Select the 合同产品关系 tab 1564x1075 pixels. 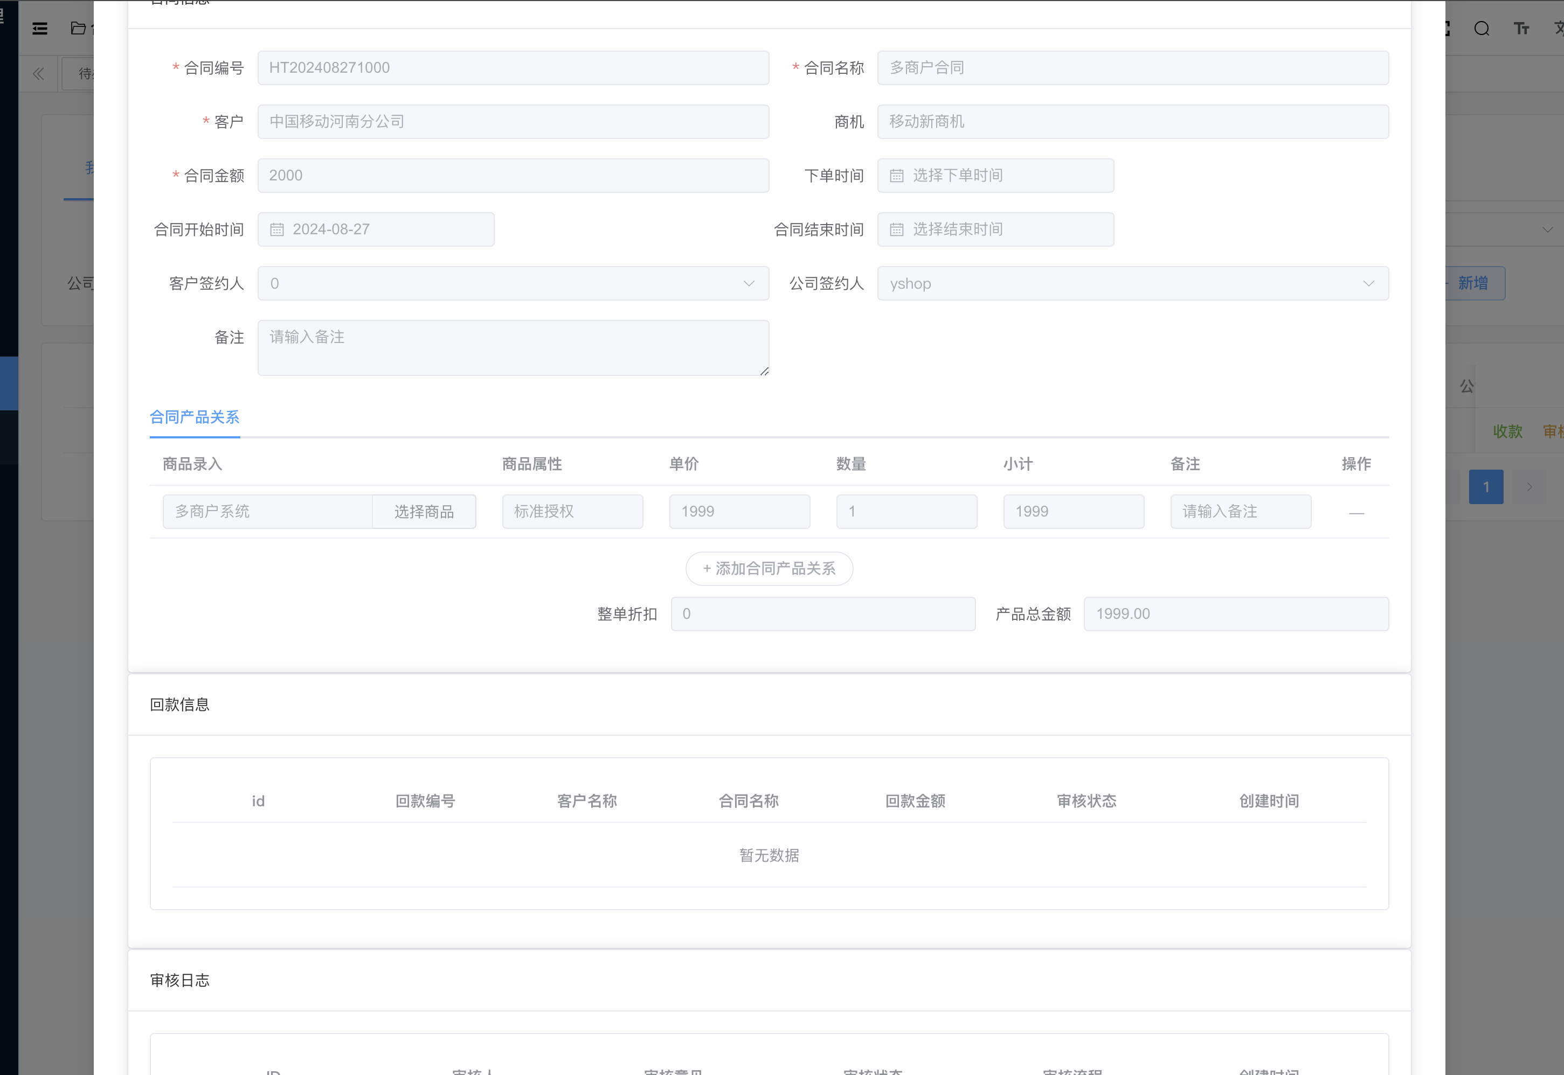tap(194, 417)
